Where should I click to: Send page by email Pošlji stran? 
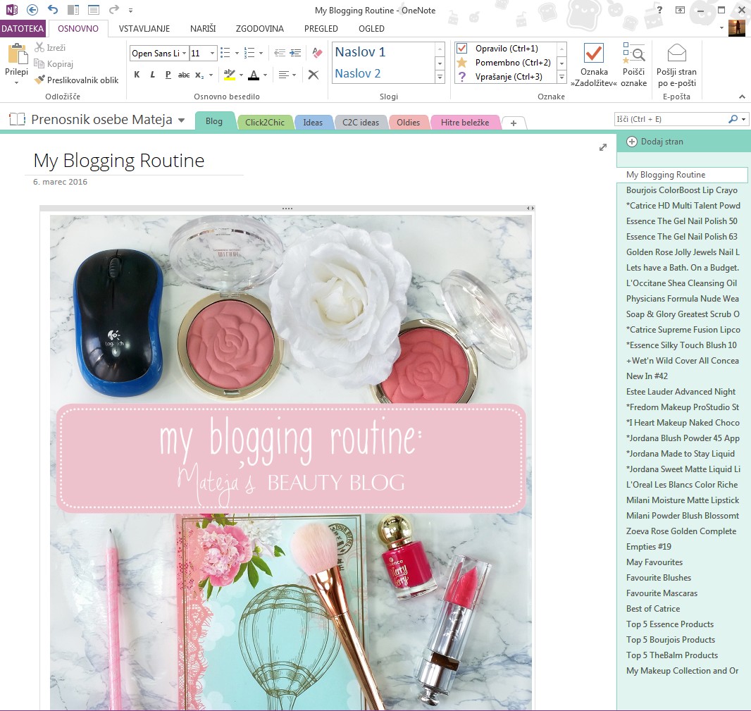pos(676,65)
